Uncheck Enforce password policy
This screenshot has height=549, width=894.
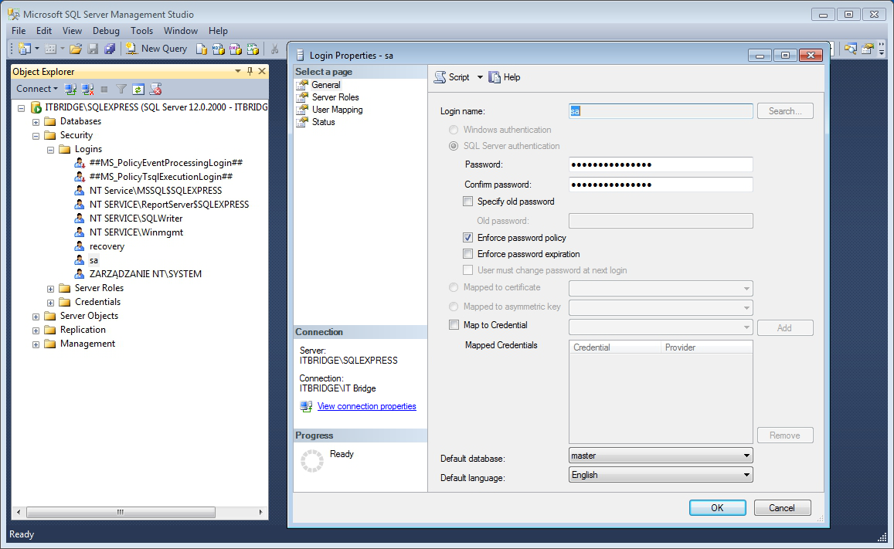coord(468,238)
